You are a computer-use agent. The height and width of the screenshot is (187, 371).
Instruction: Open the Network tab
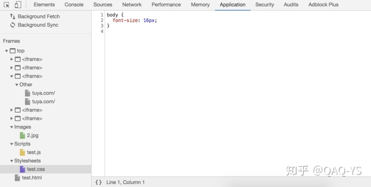point(132,5)
